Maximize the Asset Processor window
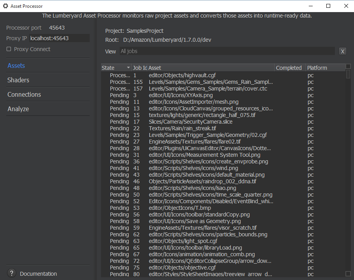The image size is (354, 280). [328, 6]
